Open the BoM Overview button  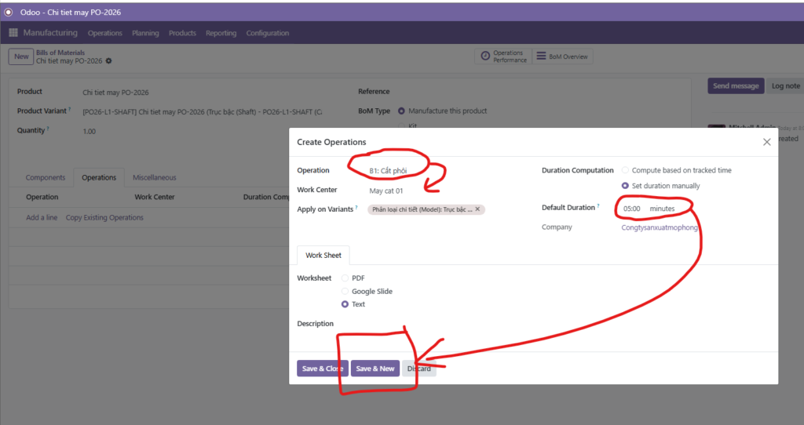pyautogui.click(x=563, y=56)
